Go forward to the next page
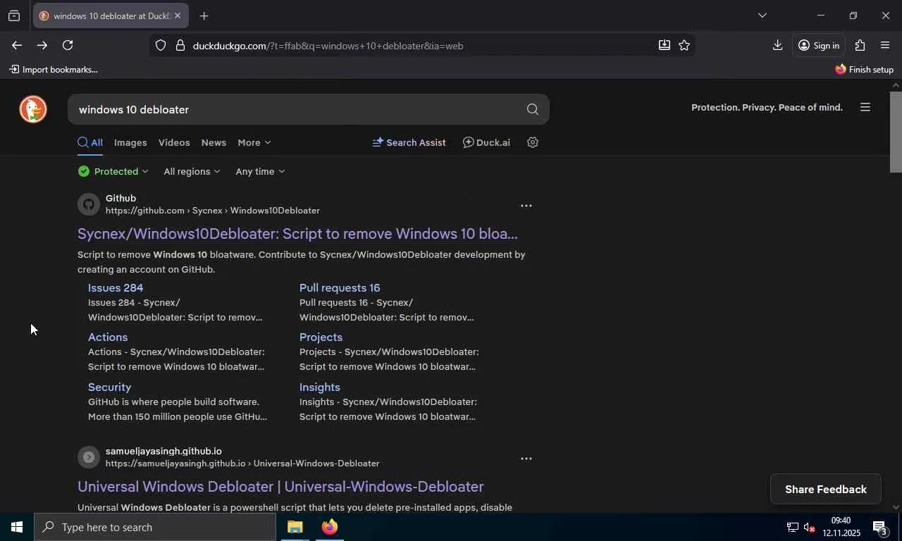The height and width of the screenshot is (541, 902). (x=42, y=45)
